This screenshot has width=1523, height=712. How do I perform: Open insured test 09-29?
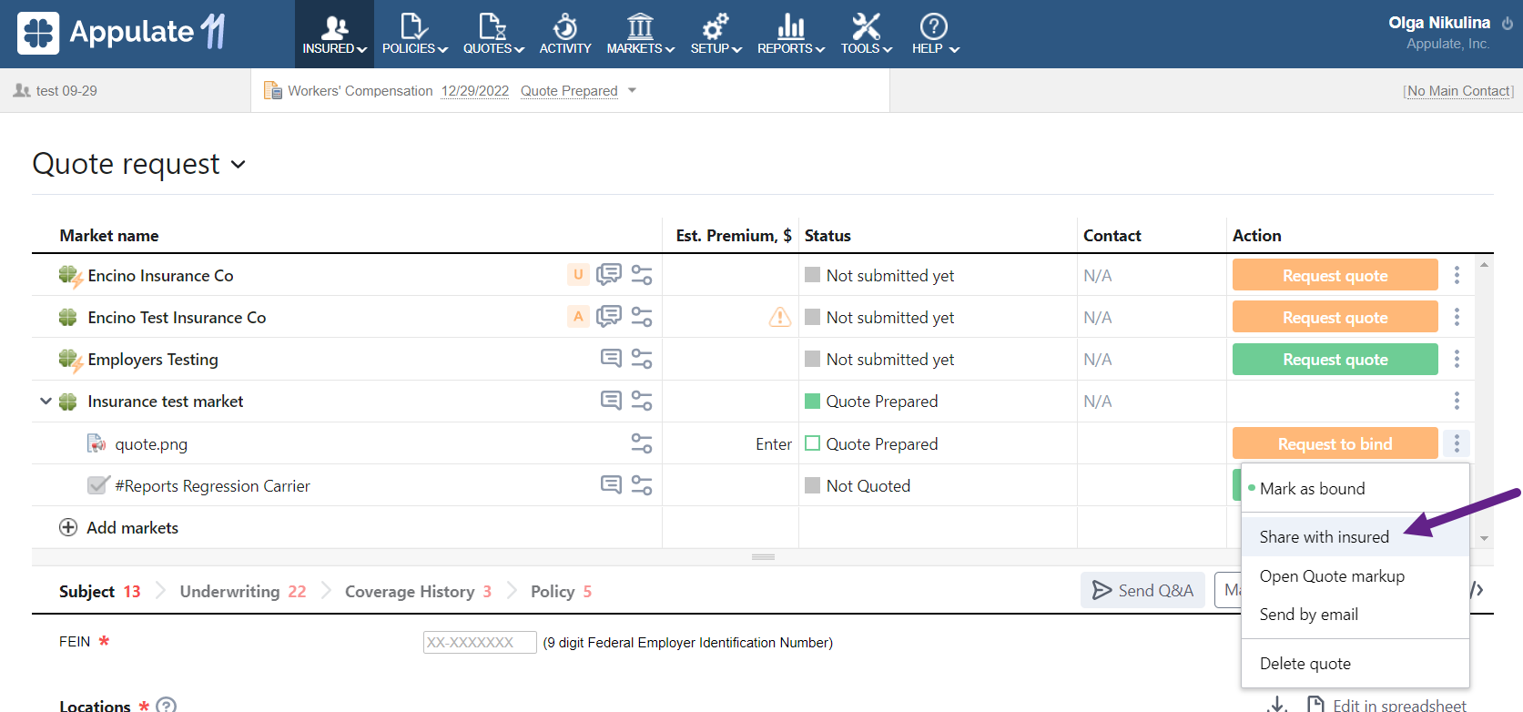(x=66, y=91)
